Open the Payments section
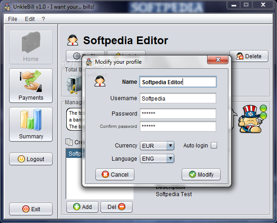The image size is (277, 223). point(31,86)
